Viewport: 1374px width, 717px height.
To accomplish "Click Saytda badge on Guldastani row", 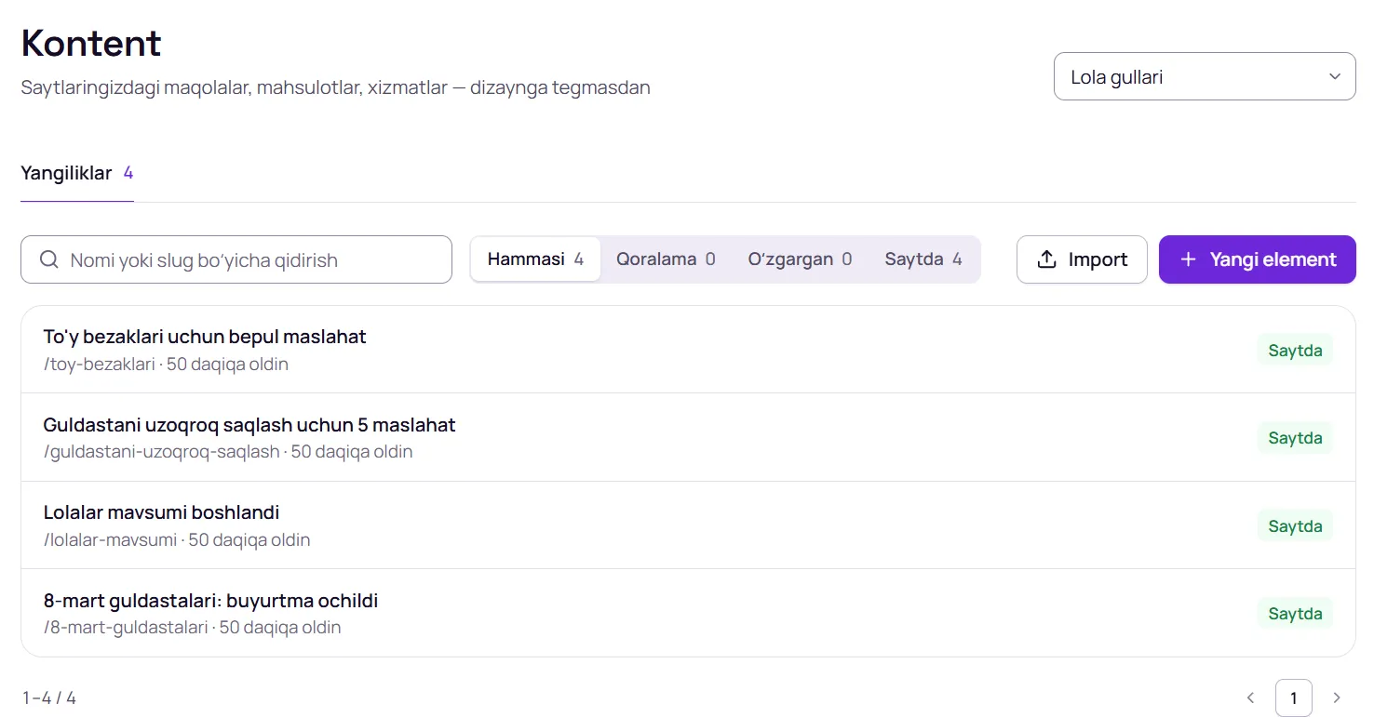I will pyautogui.click(x=1295, y=437).
